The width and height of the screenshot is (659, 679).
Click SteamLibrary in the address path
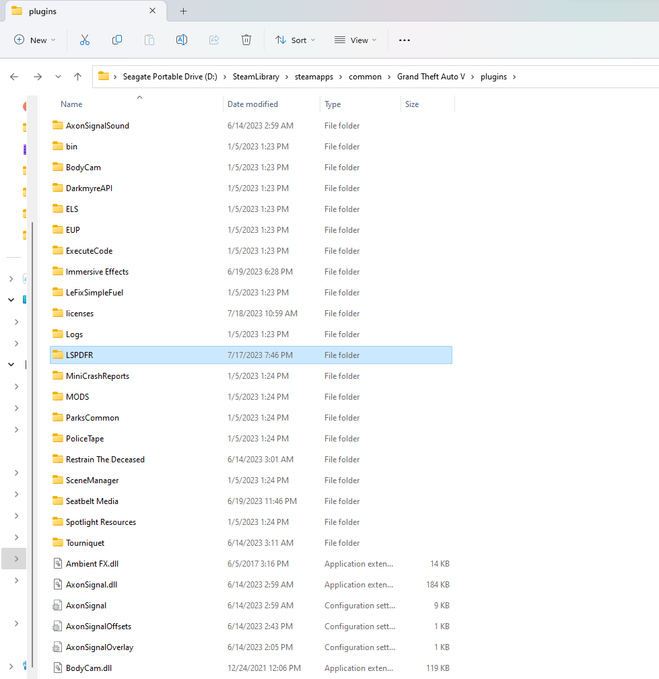[256, 77]
